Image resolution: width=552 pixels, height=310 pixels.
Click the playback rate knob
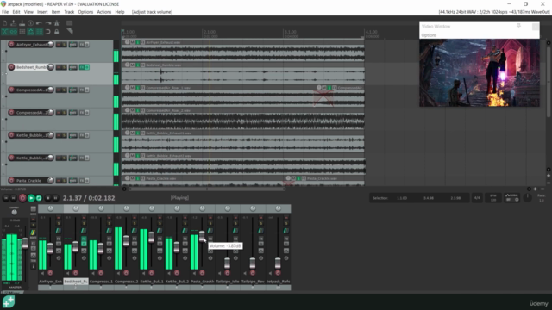(x=527, y=197)
